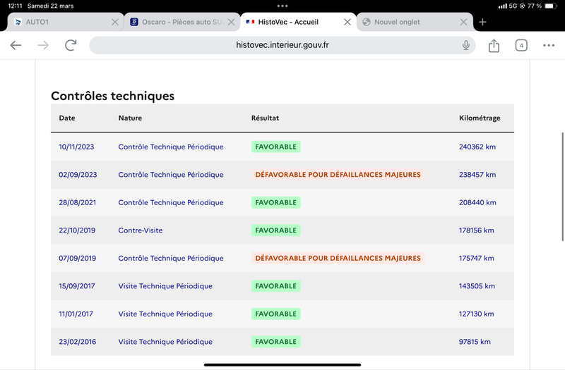Show the open tabs overview
The height and width of the screenshot is (370, 565).
click(x=521, y=45)
